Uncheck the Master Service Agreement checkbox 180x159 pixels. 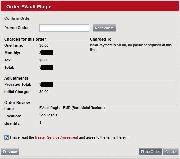tap(6, 137)
